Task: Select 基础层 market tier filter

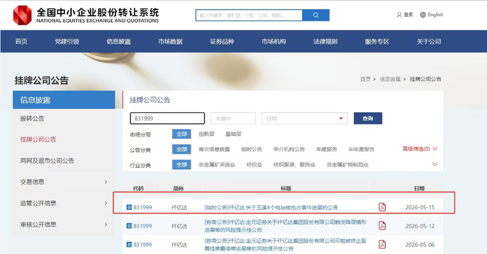Action: (x=233, y=134)
